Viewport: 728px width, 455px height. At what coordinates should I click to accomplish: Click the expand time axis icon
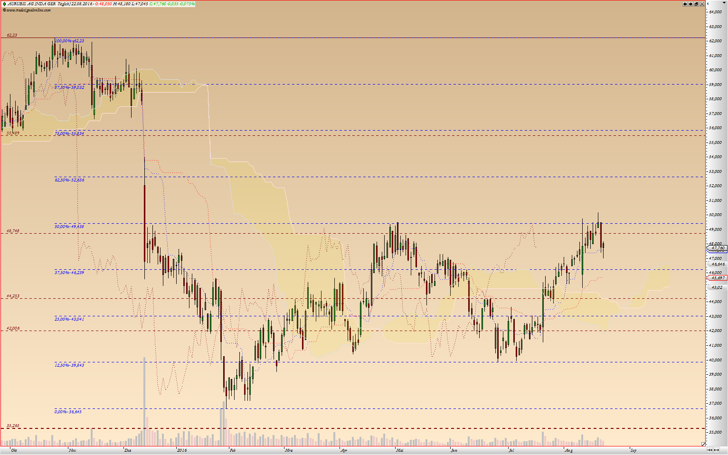point(717,450)
